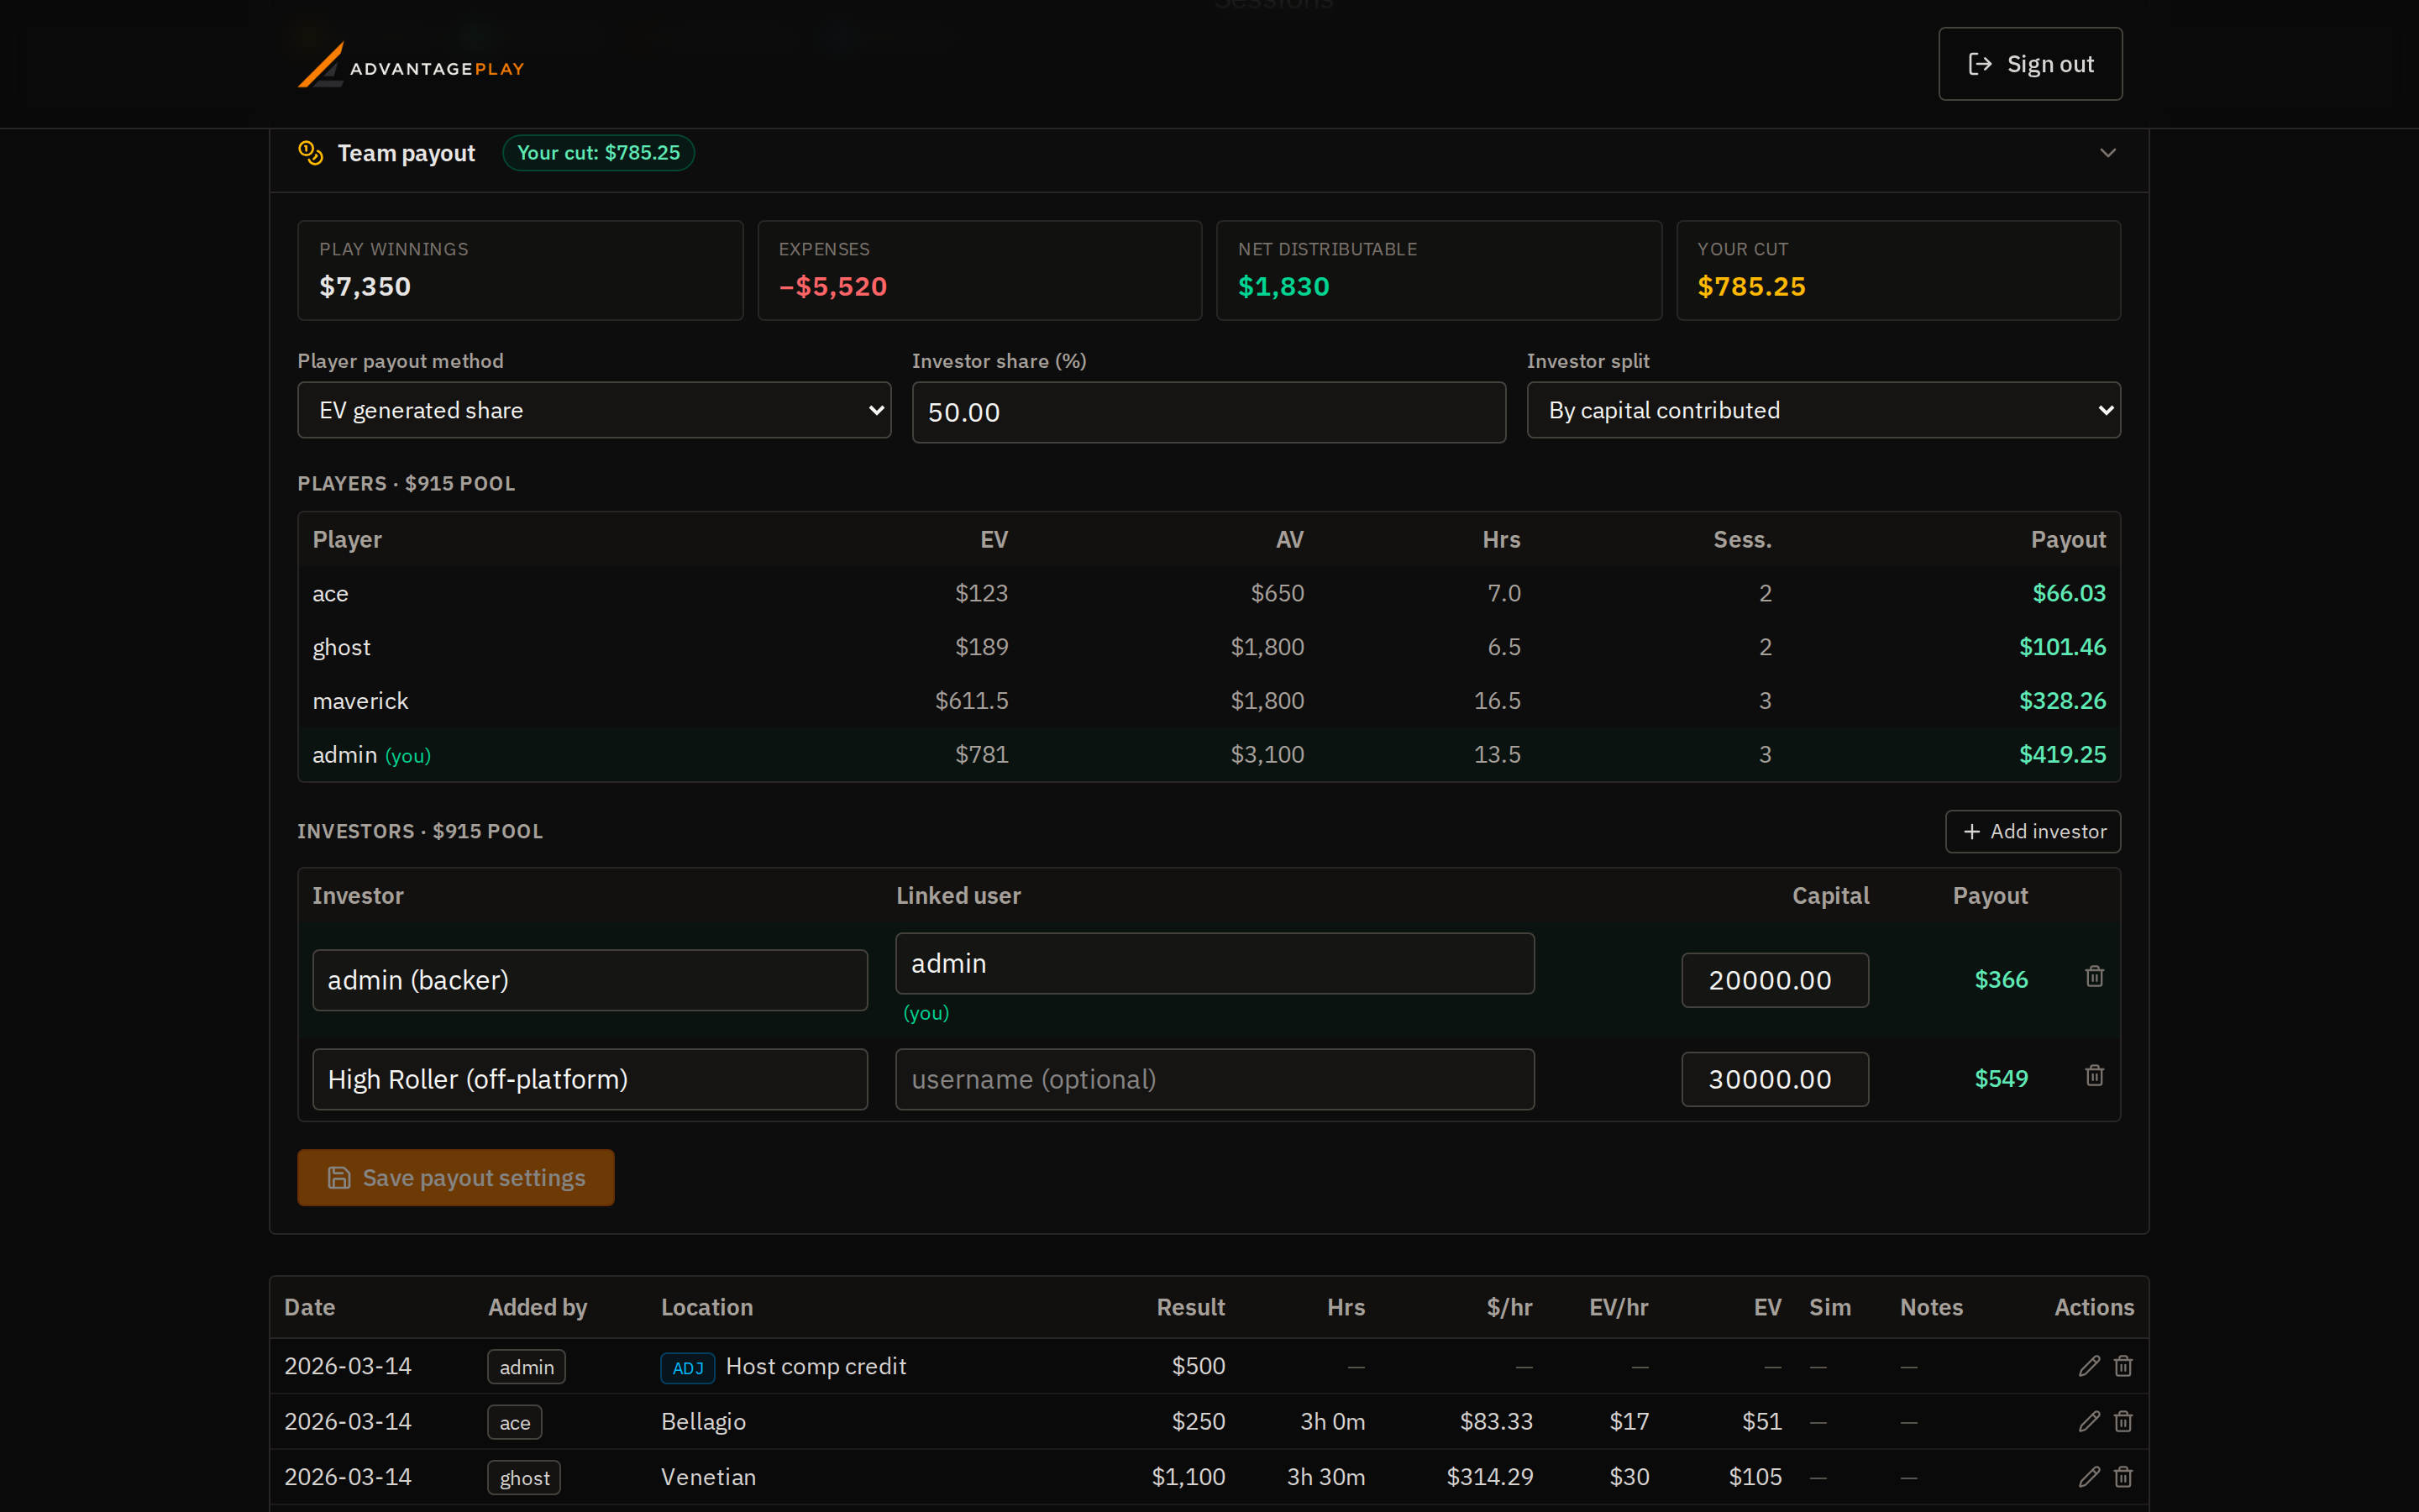Viewport: 2419px width, 1512px height.
Task: Collapse the Team payout panel chevron
Action: point(2108,153)
